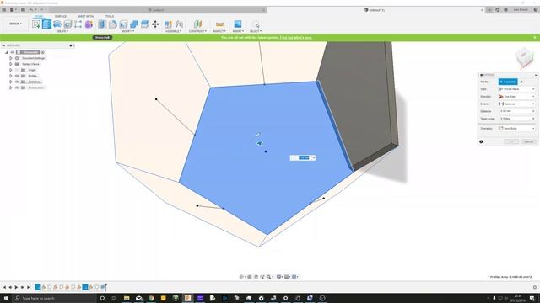
Task: Expand the Named Views tree node
Action: tap(11, 64)
